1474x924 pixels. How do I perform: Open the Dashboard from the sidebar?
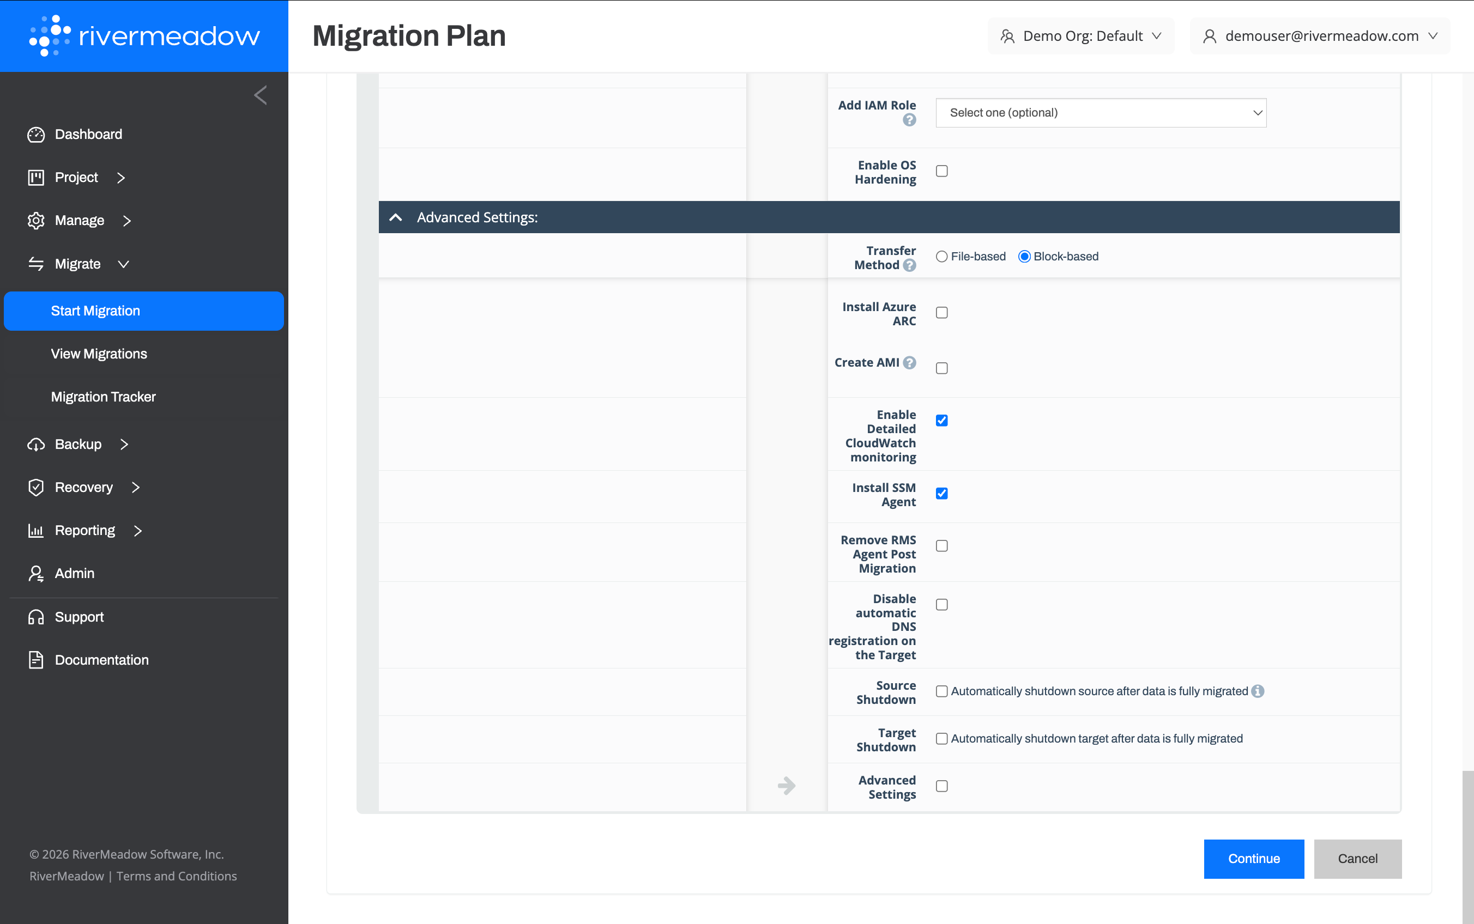pyautogui.click(x=37, y=135)
